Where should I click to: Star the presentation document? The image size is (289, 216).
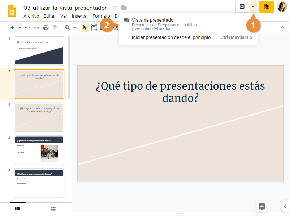tap(115, 8)
